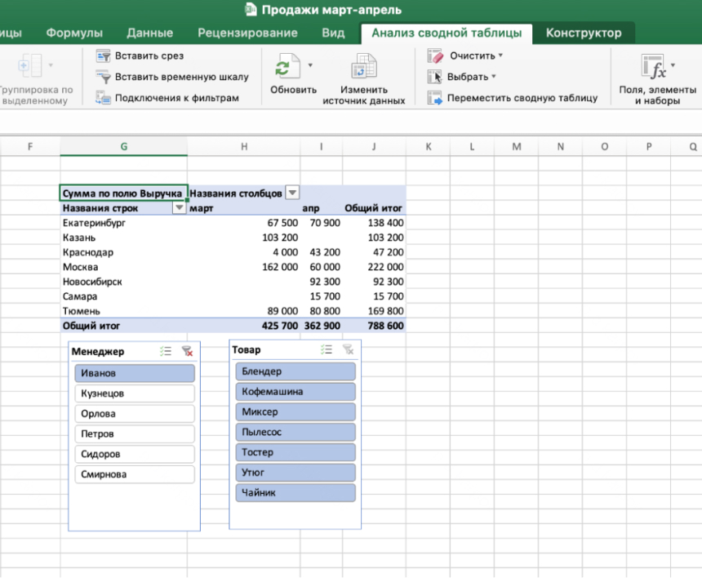Open the Обновить dropdown arrow
Viewport: 702px width, 578px height.
pos(310,65)
